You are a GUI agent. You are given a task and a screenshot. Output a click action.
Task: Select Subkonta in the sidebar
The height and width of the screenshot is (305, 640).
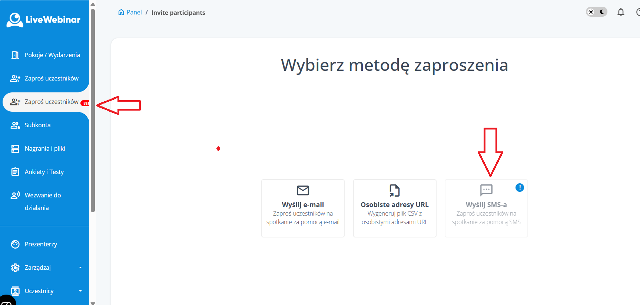click(x=37, y=125)
